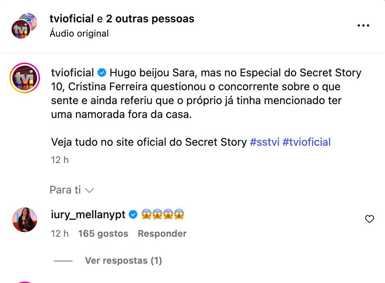View tvioficial story via caption avatar

[x=24, y=78]
